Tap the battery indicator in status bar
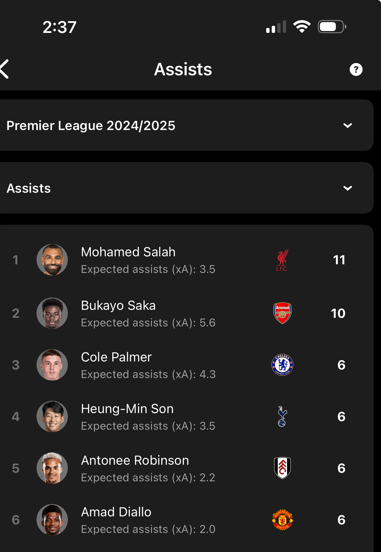This screenshot has width=381, height=552. pos(332,27)
